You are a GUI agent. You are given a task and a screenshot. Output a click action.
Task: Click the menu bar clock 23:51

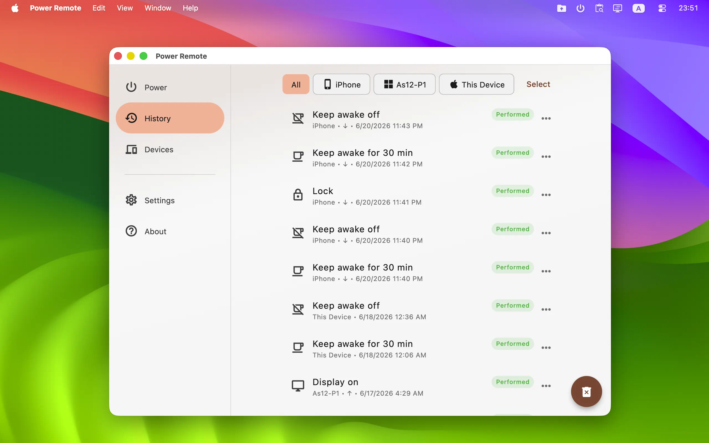point(688,8)
